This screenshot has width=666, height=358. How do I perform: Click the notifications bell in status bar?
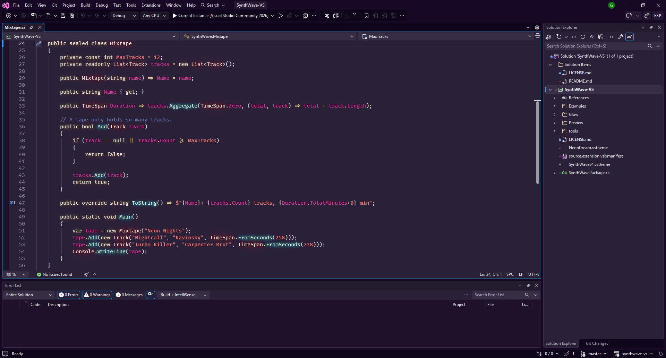(x=661, y=354)
